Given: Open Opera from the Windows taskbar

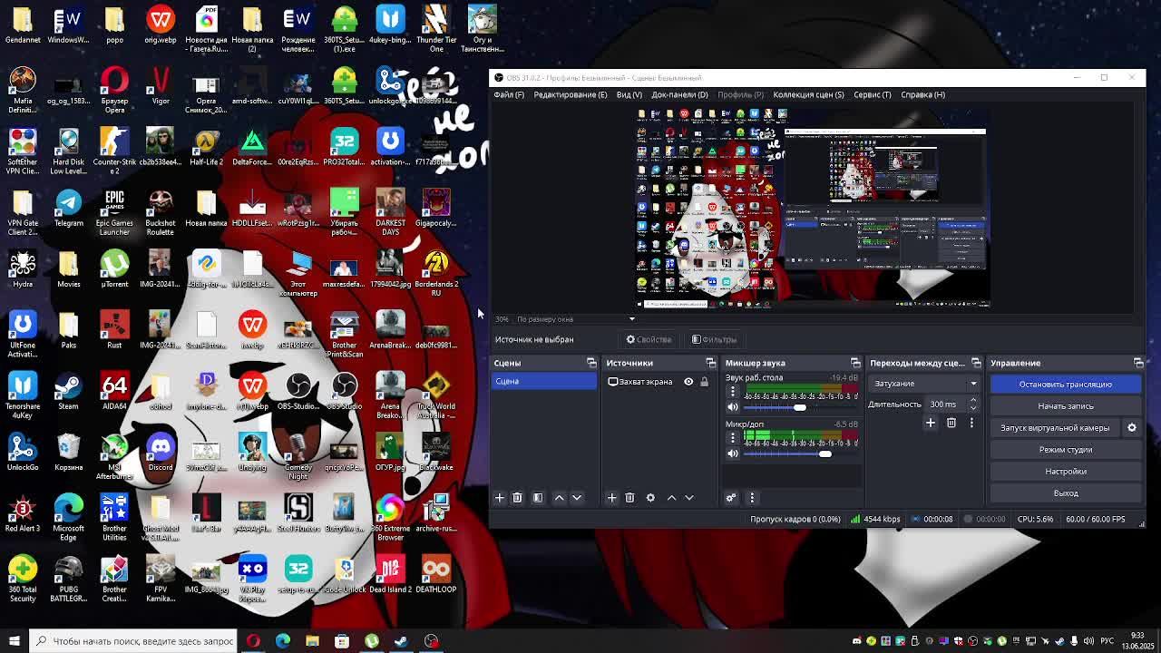Looking at the screenshot, I should pos(253,641).
